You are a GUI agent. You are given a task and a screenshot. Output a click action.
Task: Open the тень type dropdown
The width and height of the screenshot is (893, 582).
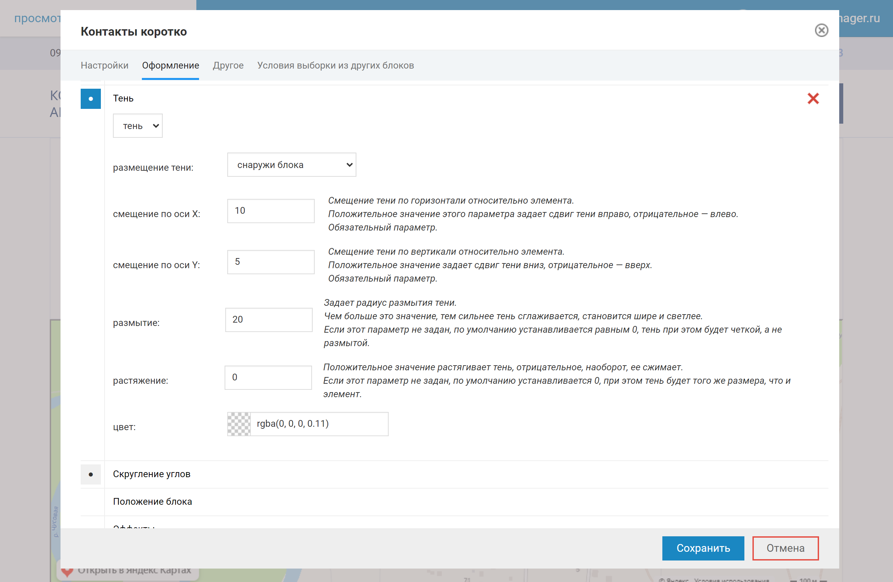(138, 126)
